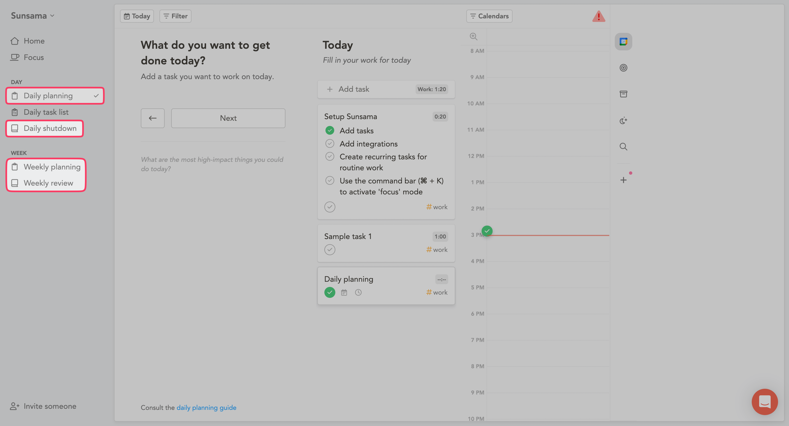Check the Add integrations subtask

tap(330, 143)
